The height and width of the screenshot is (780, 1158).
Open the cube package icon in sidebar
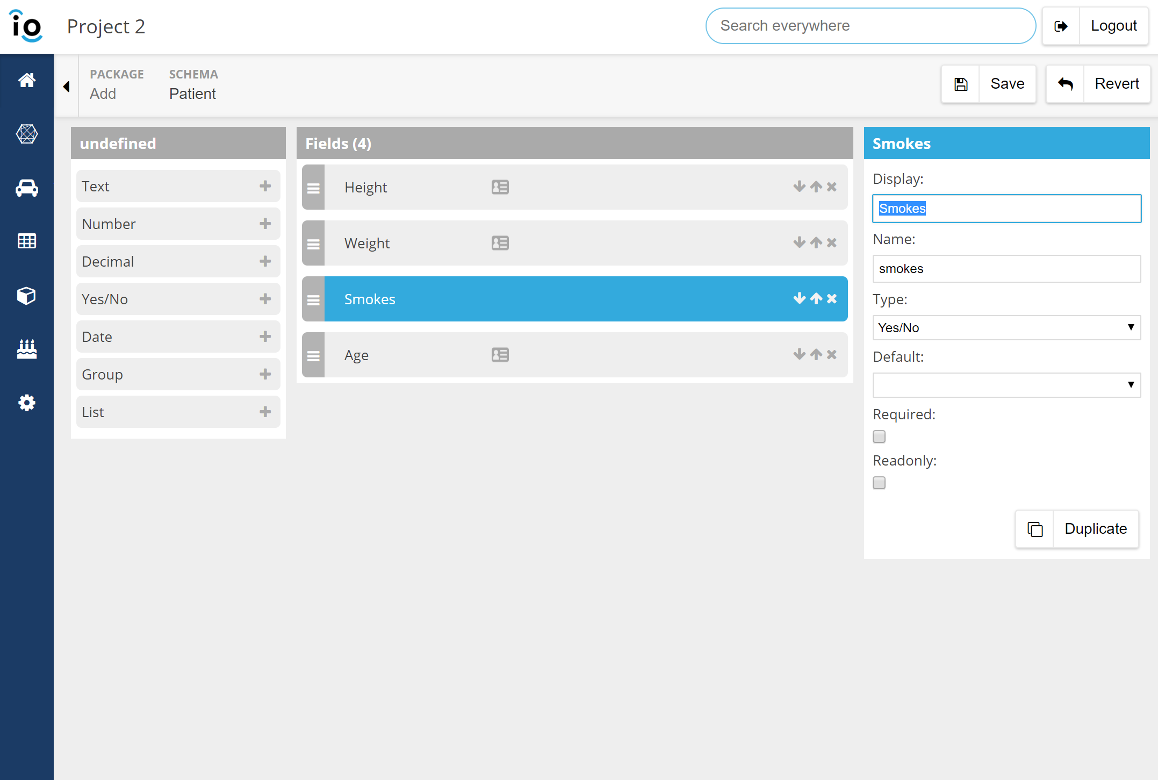pos(27,295)
